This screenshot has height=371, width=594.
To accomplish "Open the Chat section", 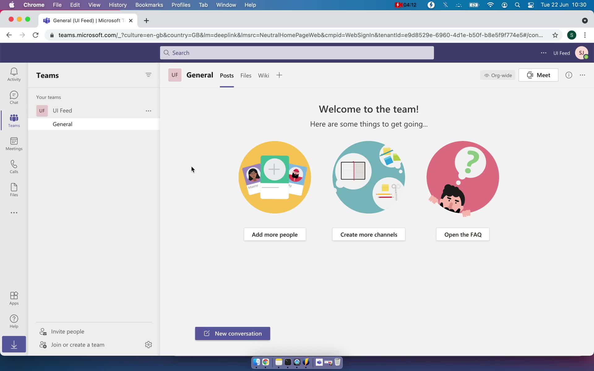I will (x=14, y=98).
